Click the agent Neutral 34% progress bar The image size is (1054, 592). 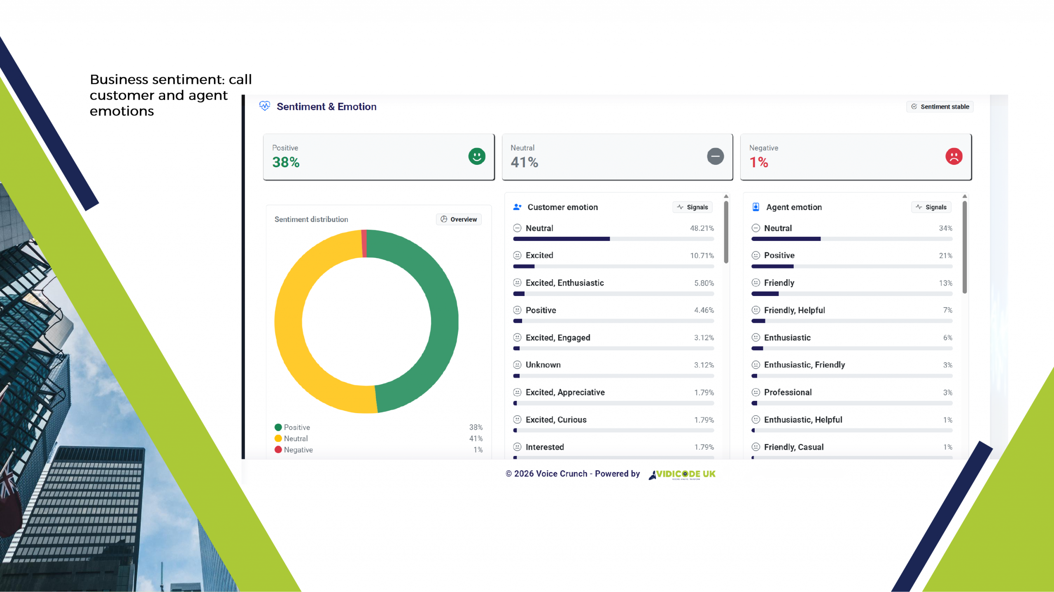click(x=852, y=239)
